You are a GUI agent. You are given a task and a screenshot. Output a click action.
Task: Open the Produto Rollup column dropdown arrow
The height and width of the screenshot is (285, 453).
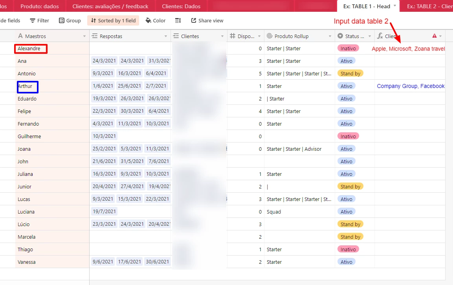[330, 36]
